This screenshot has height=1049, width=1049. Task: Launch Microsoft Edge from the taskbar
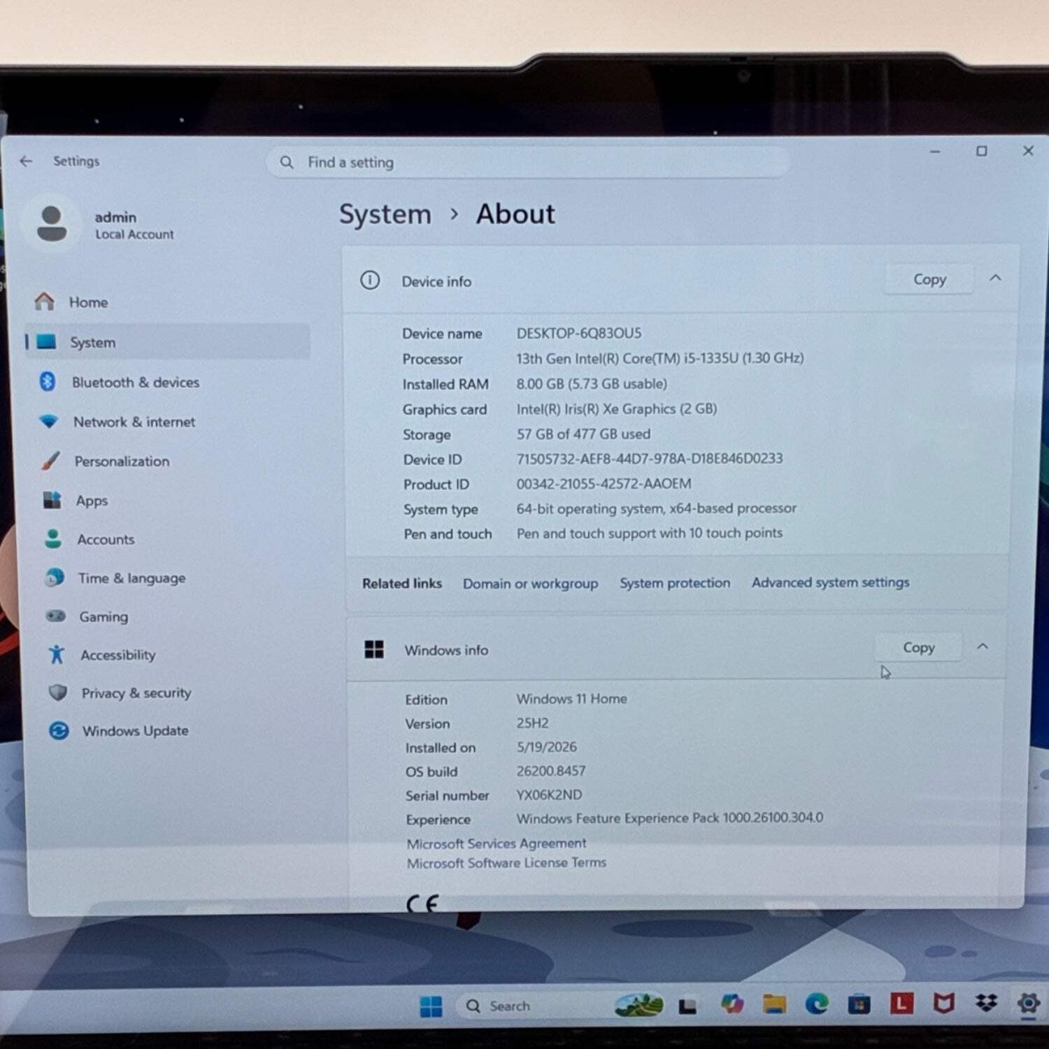816,1004
